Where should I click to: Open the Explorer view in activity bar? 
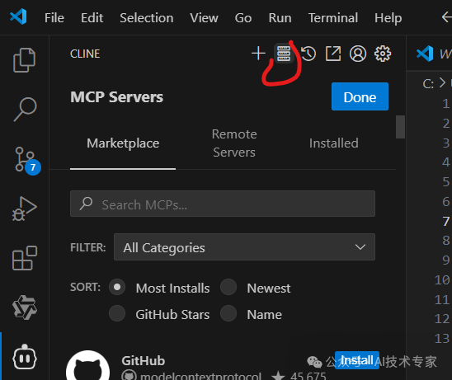[25, 60]
